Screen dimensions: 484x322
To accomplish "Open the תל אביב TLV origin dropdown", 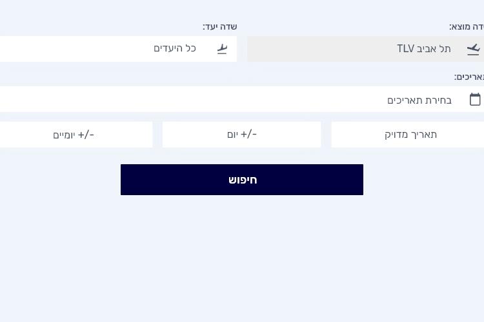I will 365,49.
